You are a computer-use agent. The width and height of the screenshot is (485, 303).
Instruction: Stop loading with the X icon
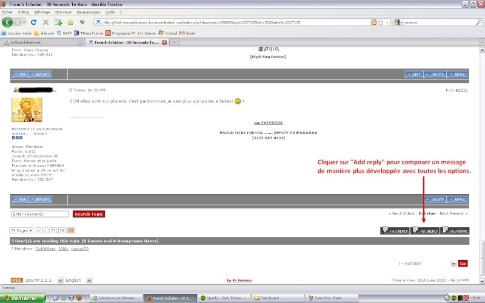pos(46,22)
